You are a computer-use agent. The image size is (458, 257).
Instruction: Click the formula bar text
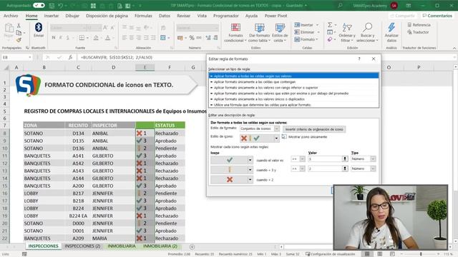(116, 57)
